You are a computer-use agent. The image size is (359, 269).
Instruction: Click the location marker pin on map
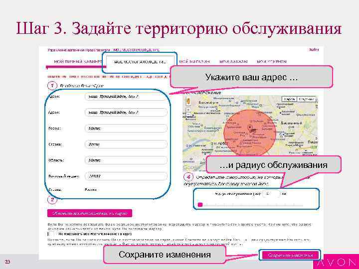[250, 128]
